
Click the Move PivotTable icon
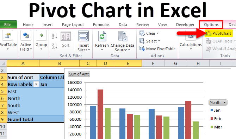[x=142, y=49]
